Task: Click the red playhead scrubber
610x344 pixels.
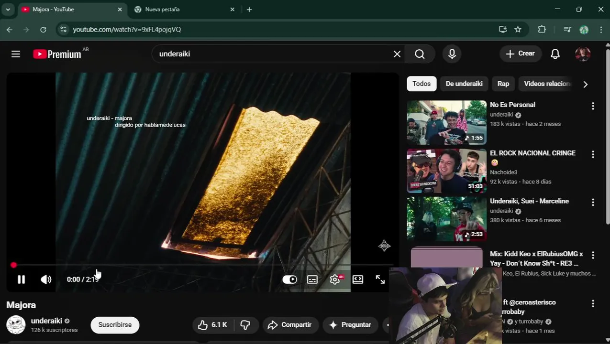Action: (x=13, y=265)
